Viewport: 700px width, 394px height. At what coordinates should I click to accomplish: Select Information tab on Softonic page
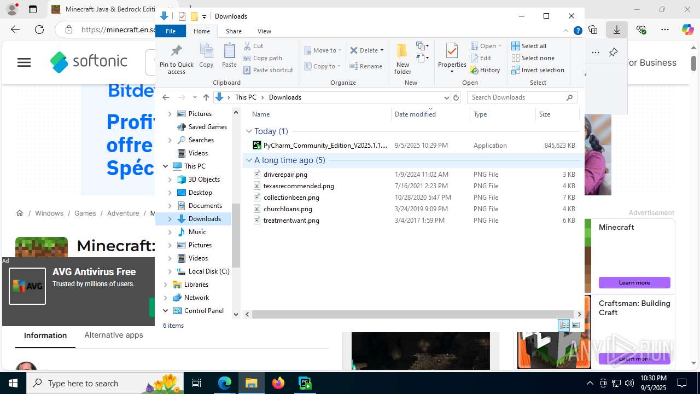(45, 335)
